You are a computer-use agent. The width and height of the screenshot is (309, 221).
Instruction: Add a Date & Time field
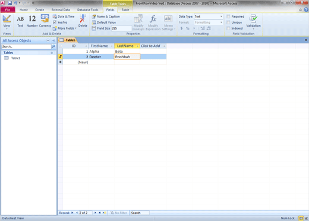pos(64,17)
